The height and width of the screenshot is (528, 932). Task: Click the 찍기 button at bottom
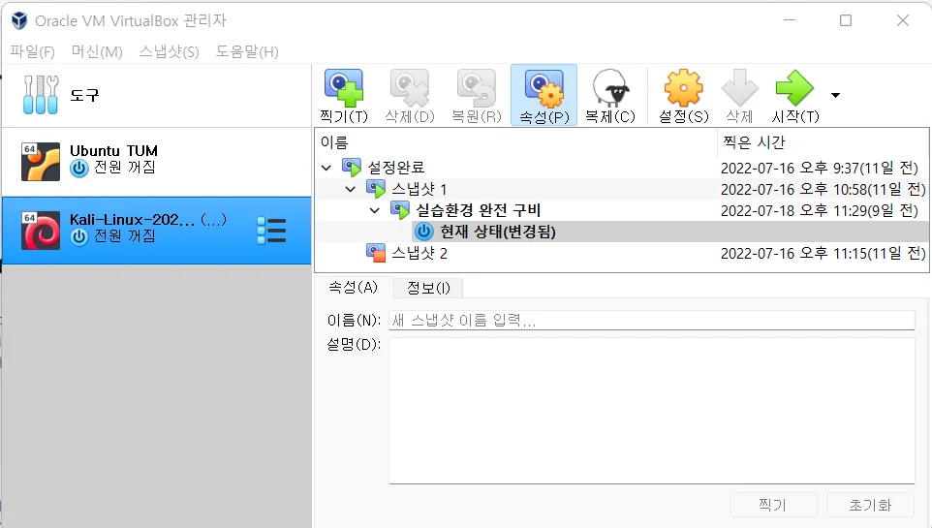[x=773, y=505]
